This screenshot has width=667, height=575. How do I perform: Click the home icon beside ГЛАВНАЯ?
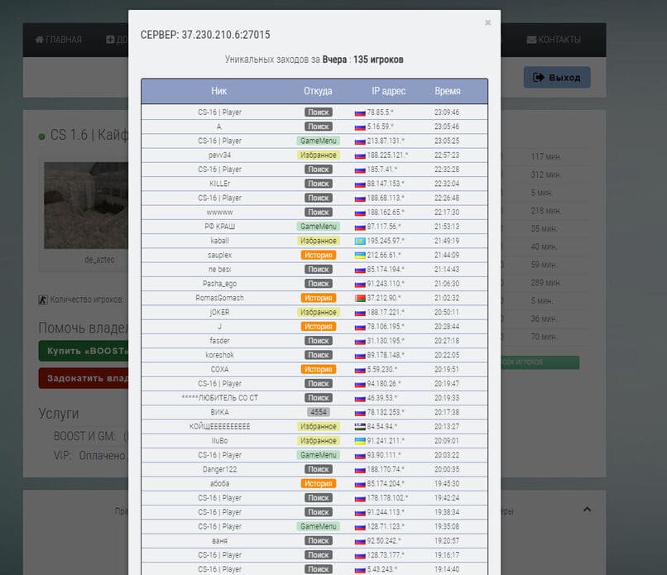pos(39,40)
